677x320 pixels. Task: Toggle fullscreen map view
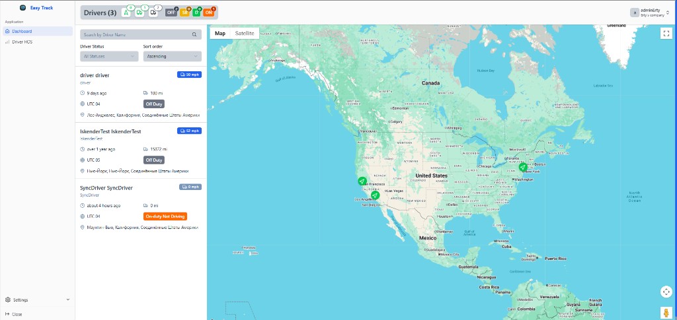(x=666, y=34)
